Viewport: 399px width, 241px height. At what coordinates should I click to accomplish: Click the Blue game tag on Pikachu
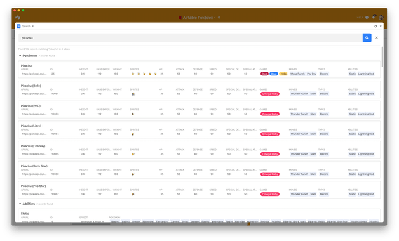pos(274,74)
